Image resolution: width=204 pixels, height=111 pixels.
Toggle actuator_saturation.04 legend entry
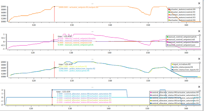pos(174,103)
